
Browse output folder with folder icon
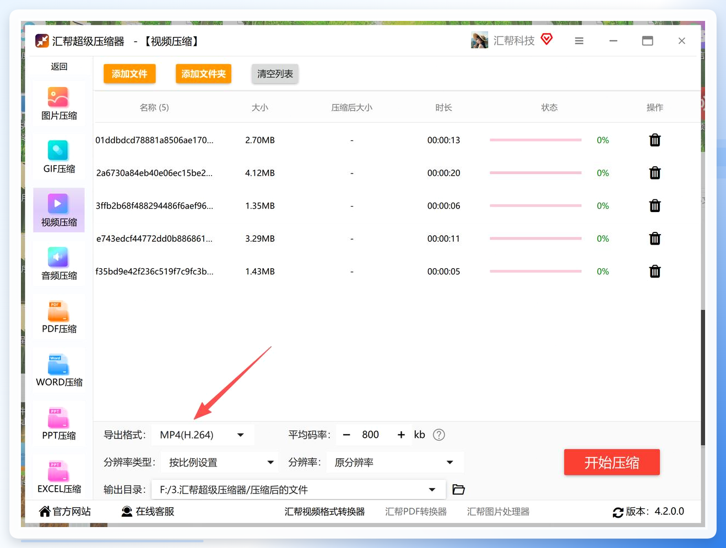pos(458,489)
